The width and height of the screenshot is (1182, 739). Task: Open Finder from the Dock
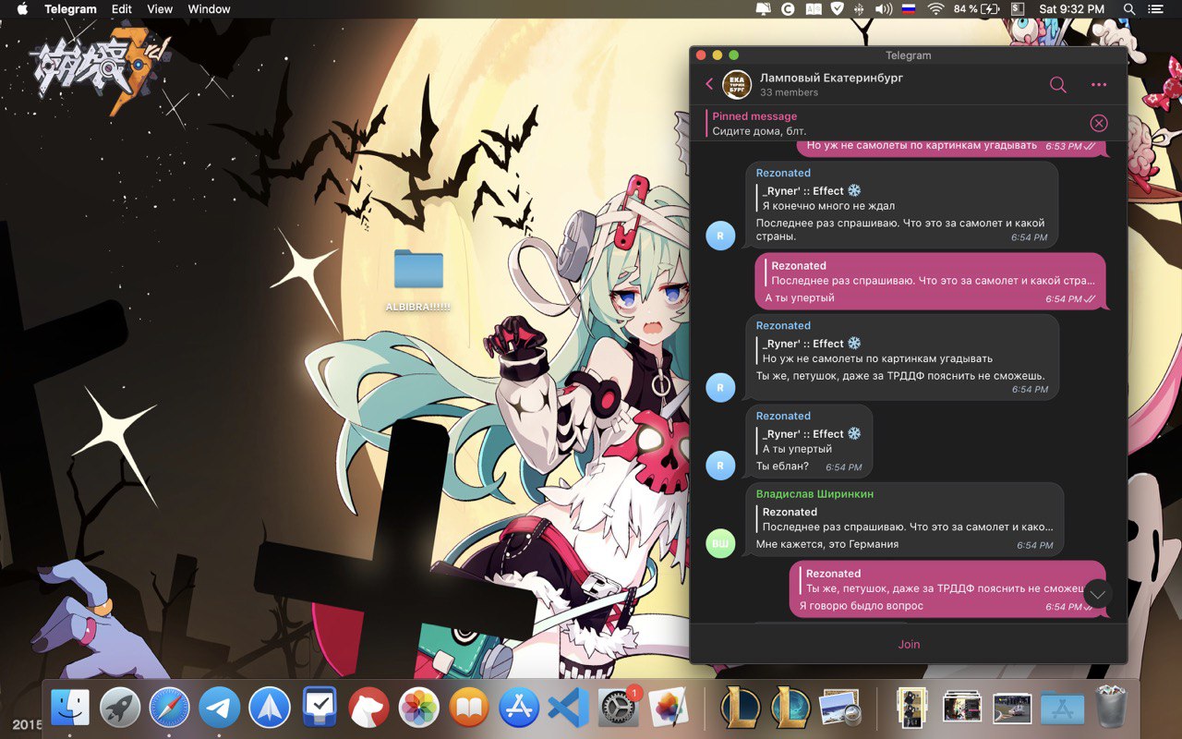pyautogui.click(x=70, y=709)
